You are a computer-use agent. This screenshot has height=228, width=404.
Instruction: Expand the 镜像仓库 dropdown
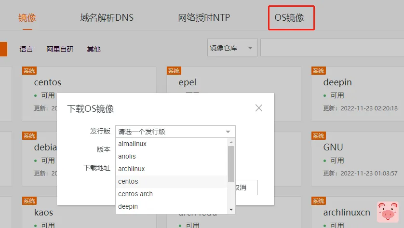232,48
